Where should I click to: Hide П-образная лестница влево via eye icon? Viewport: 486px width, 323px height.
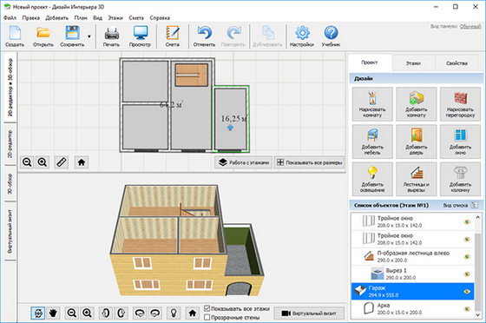tap(467, 257)
